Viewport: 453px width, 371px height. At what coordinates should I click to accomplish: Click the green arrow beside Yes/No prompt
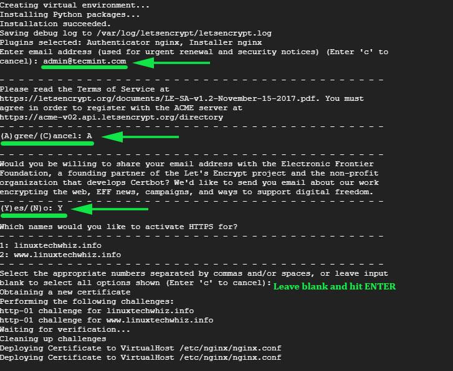pyautogui.click(x=110, y=209)
